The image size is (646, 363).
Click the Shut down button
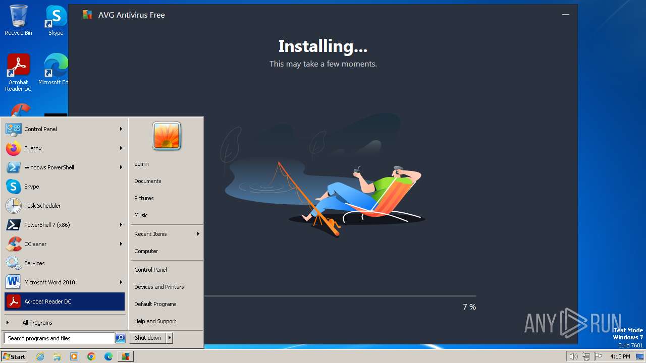click(x=148, y=338)
